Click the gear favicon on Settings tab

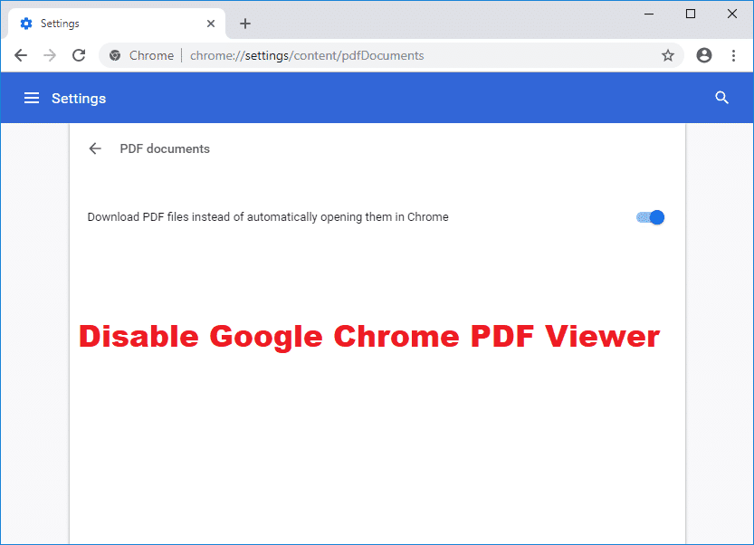pyautogui.click(x=26, y=23)
